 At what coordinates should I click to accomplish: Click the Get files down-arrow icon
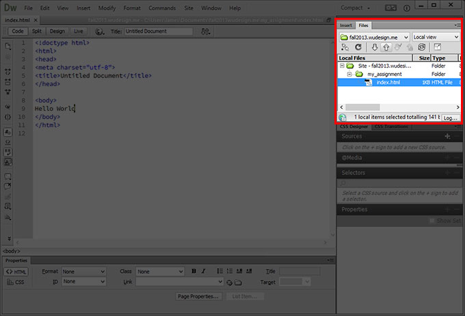coord(374,47)
